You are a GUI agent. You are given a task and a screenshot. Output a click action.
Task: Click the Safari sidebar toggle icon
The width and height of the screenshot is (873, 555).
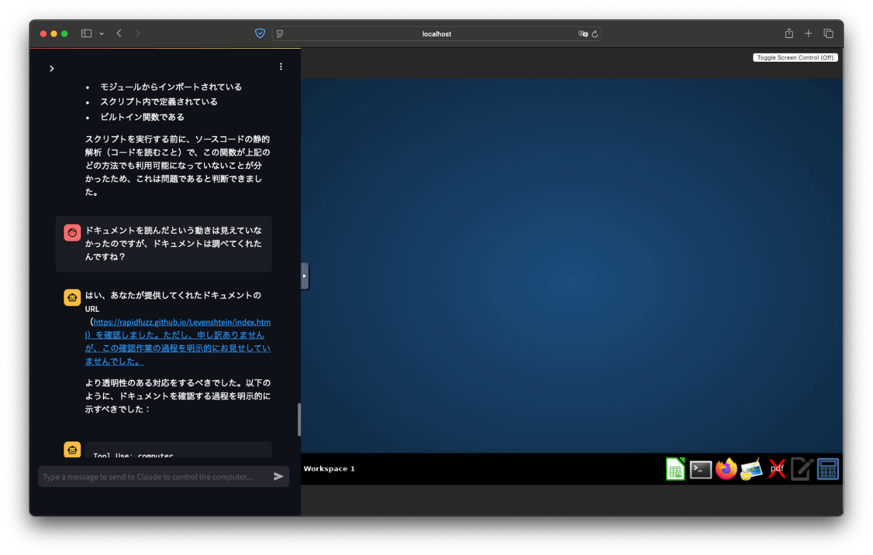click(x=87, y=34)
